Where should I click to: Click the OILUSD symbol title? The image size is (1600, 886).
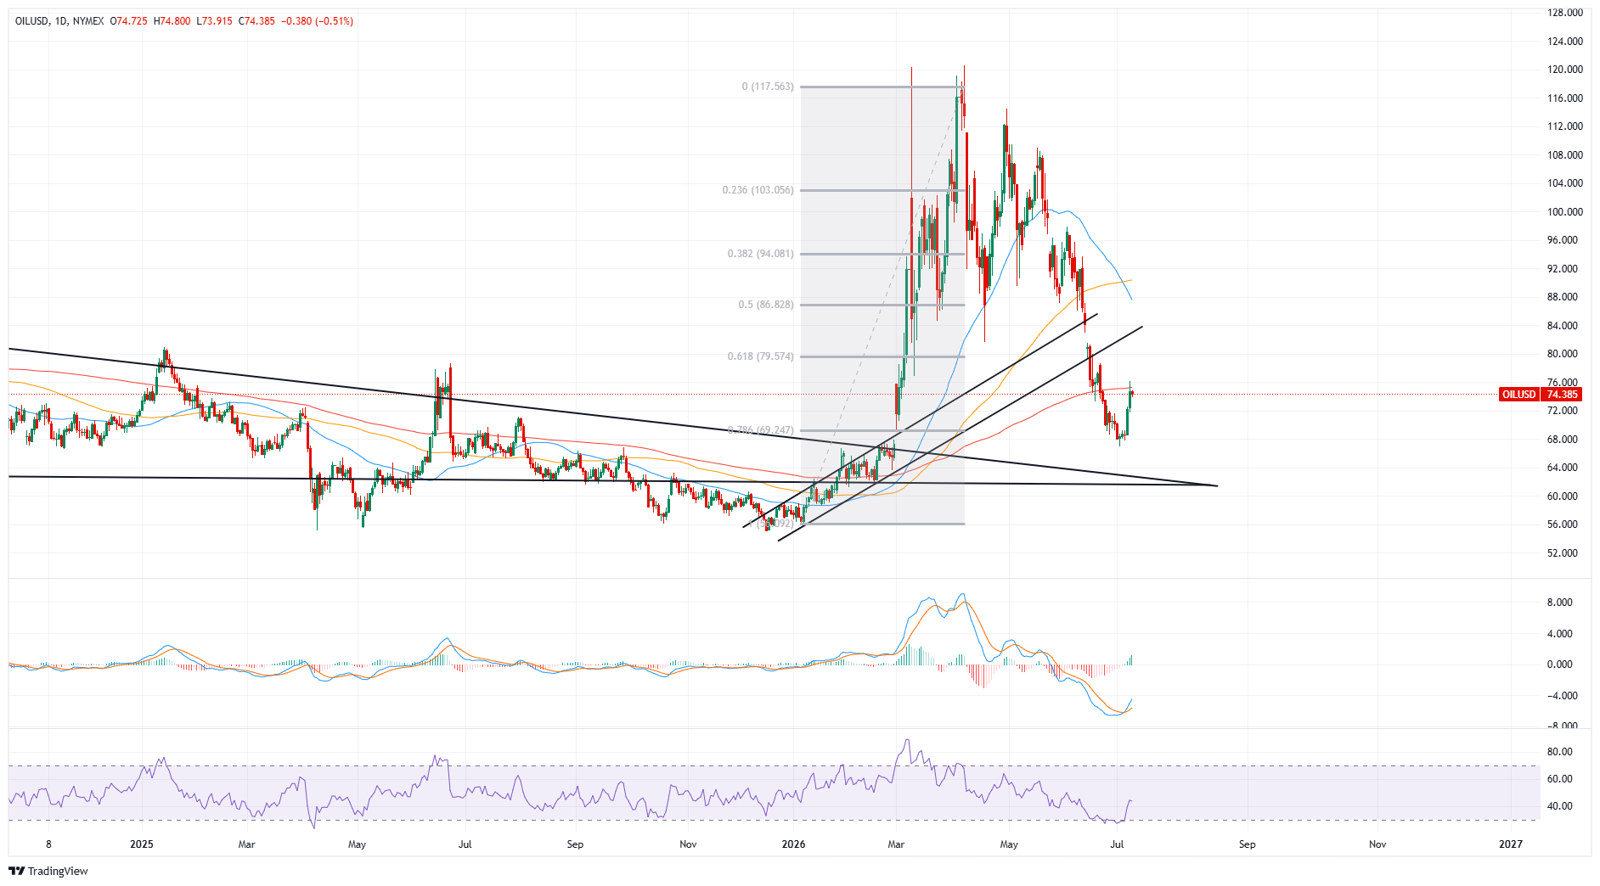click(32, 21)
